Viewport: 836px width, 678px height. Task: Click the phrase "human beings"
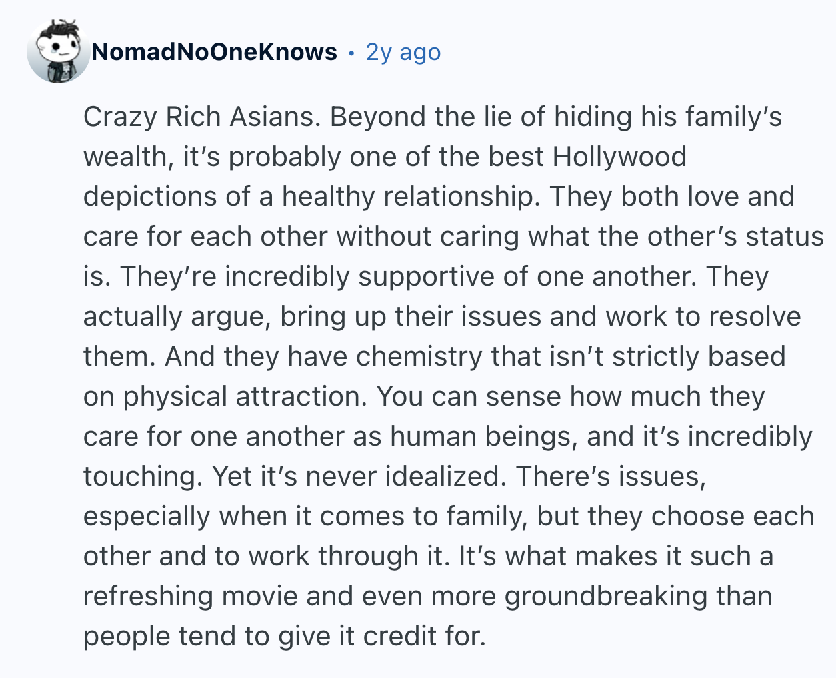pyautogui.click(x=480, y=436)
